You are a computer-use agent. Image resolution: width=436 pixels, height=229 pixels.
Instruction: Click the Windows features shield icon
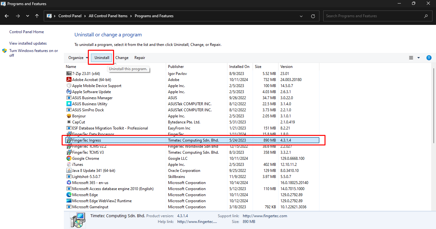4,51
